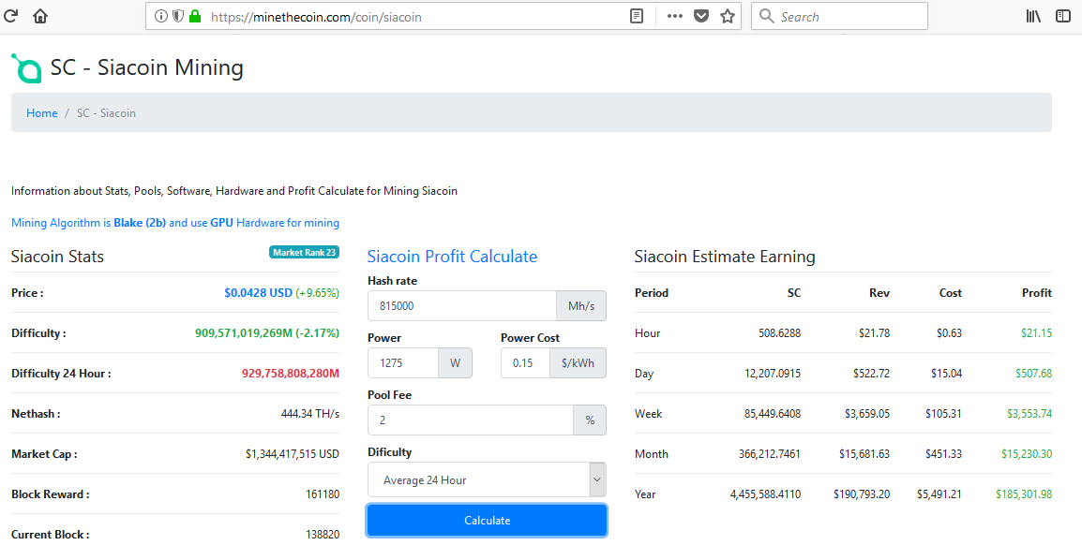Viewport: 1082px width, 560px height.
Task: Click the Day profit $507.68
Action: (x=1033, y=374)
